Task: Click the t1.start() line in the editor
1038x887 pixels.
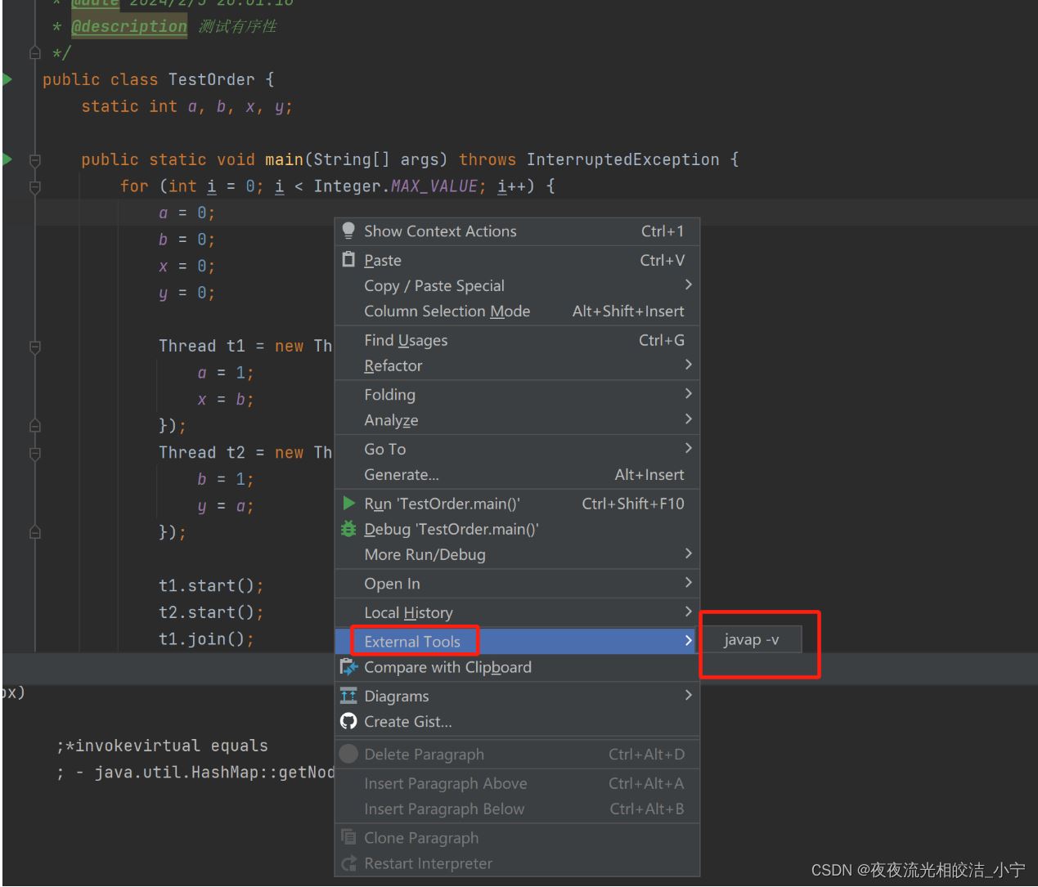Action: point(211,585)
